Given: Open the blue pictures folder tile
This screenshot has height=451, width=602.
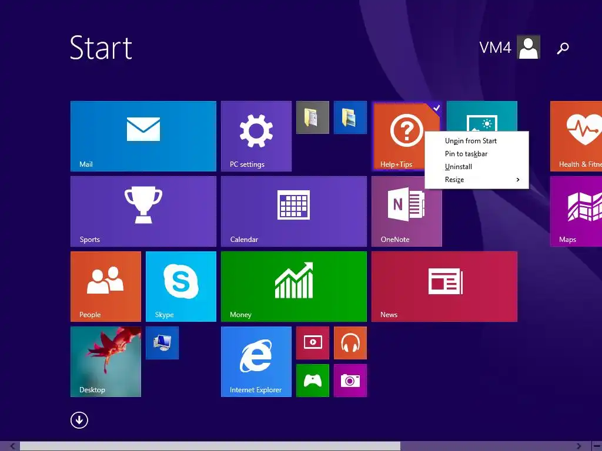Looking at the screenshot, I should pos(350,117).
